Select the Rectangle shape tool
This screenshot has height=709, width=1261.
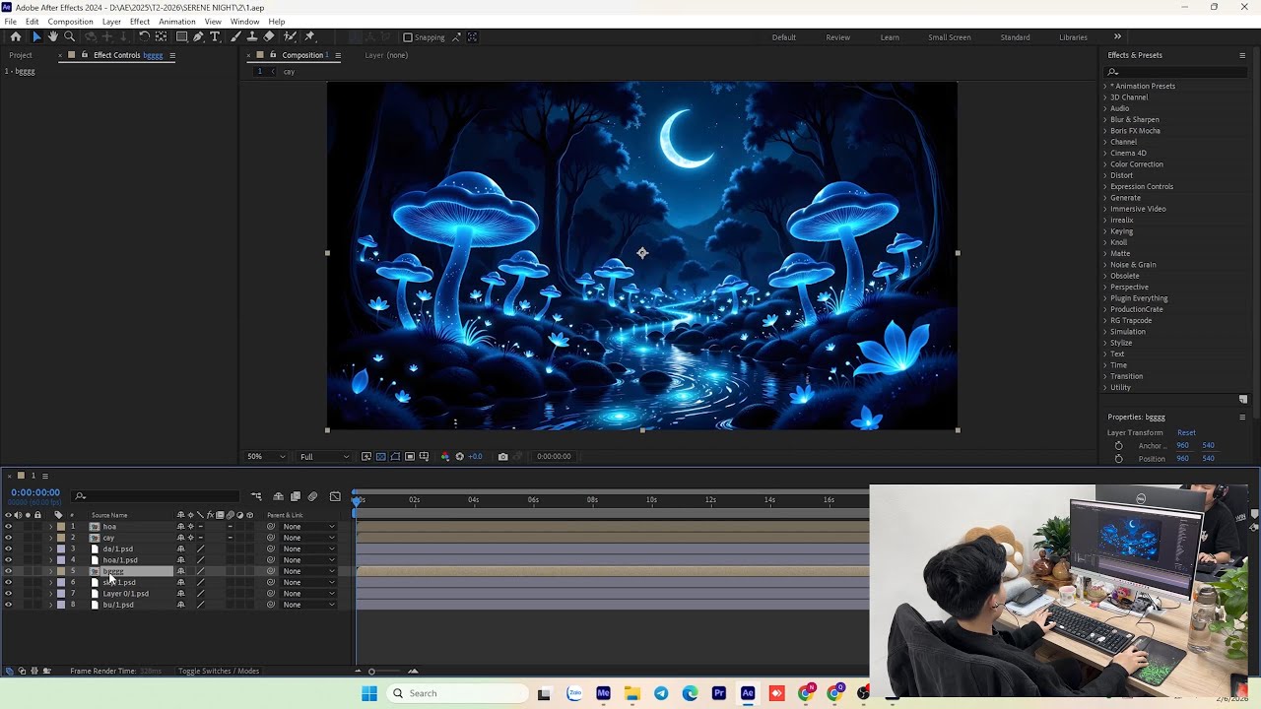[181, 36]
